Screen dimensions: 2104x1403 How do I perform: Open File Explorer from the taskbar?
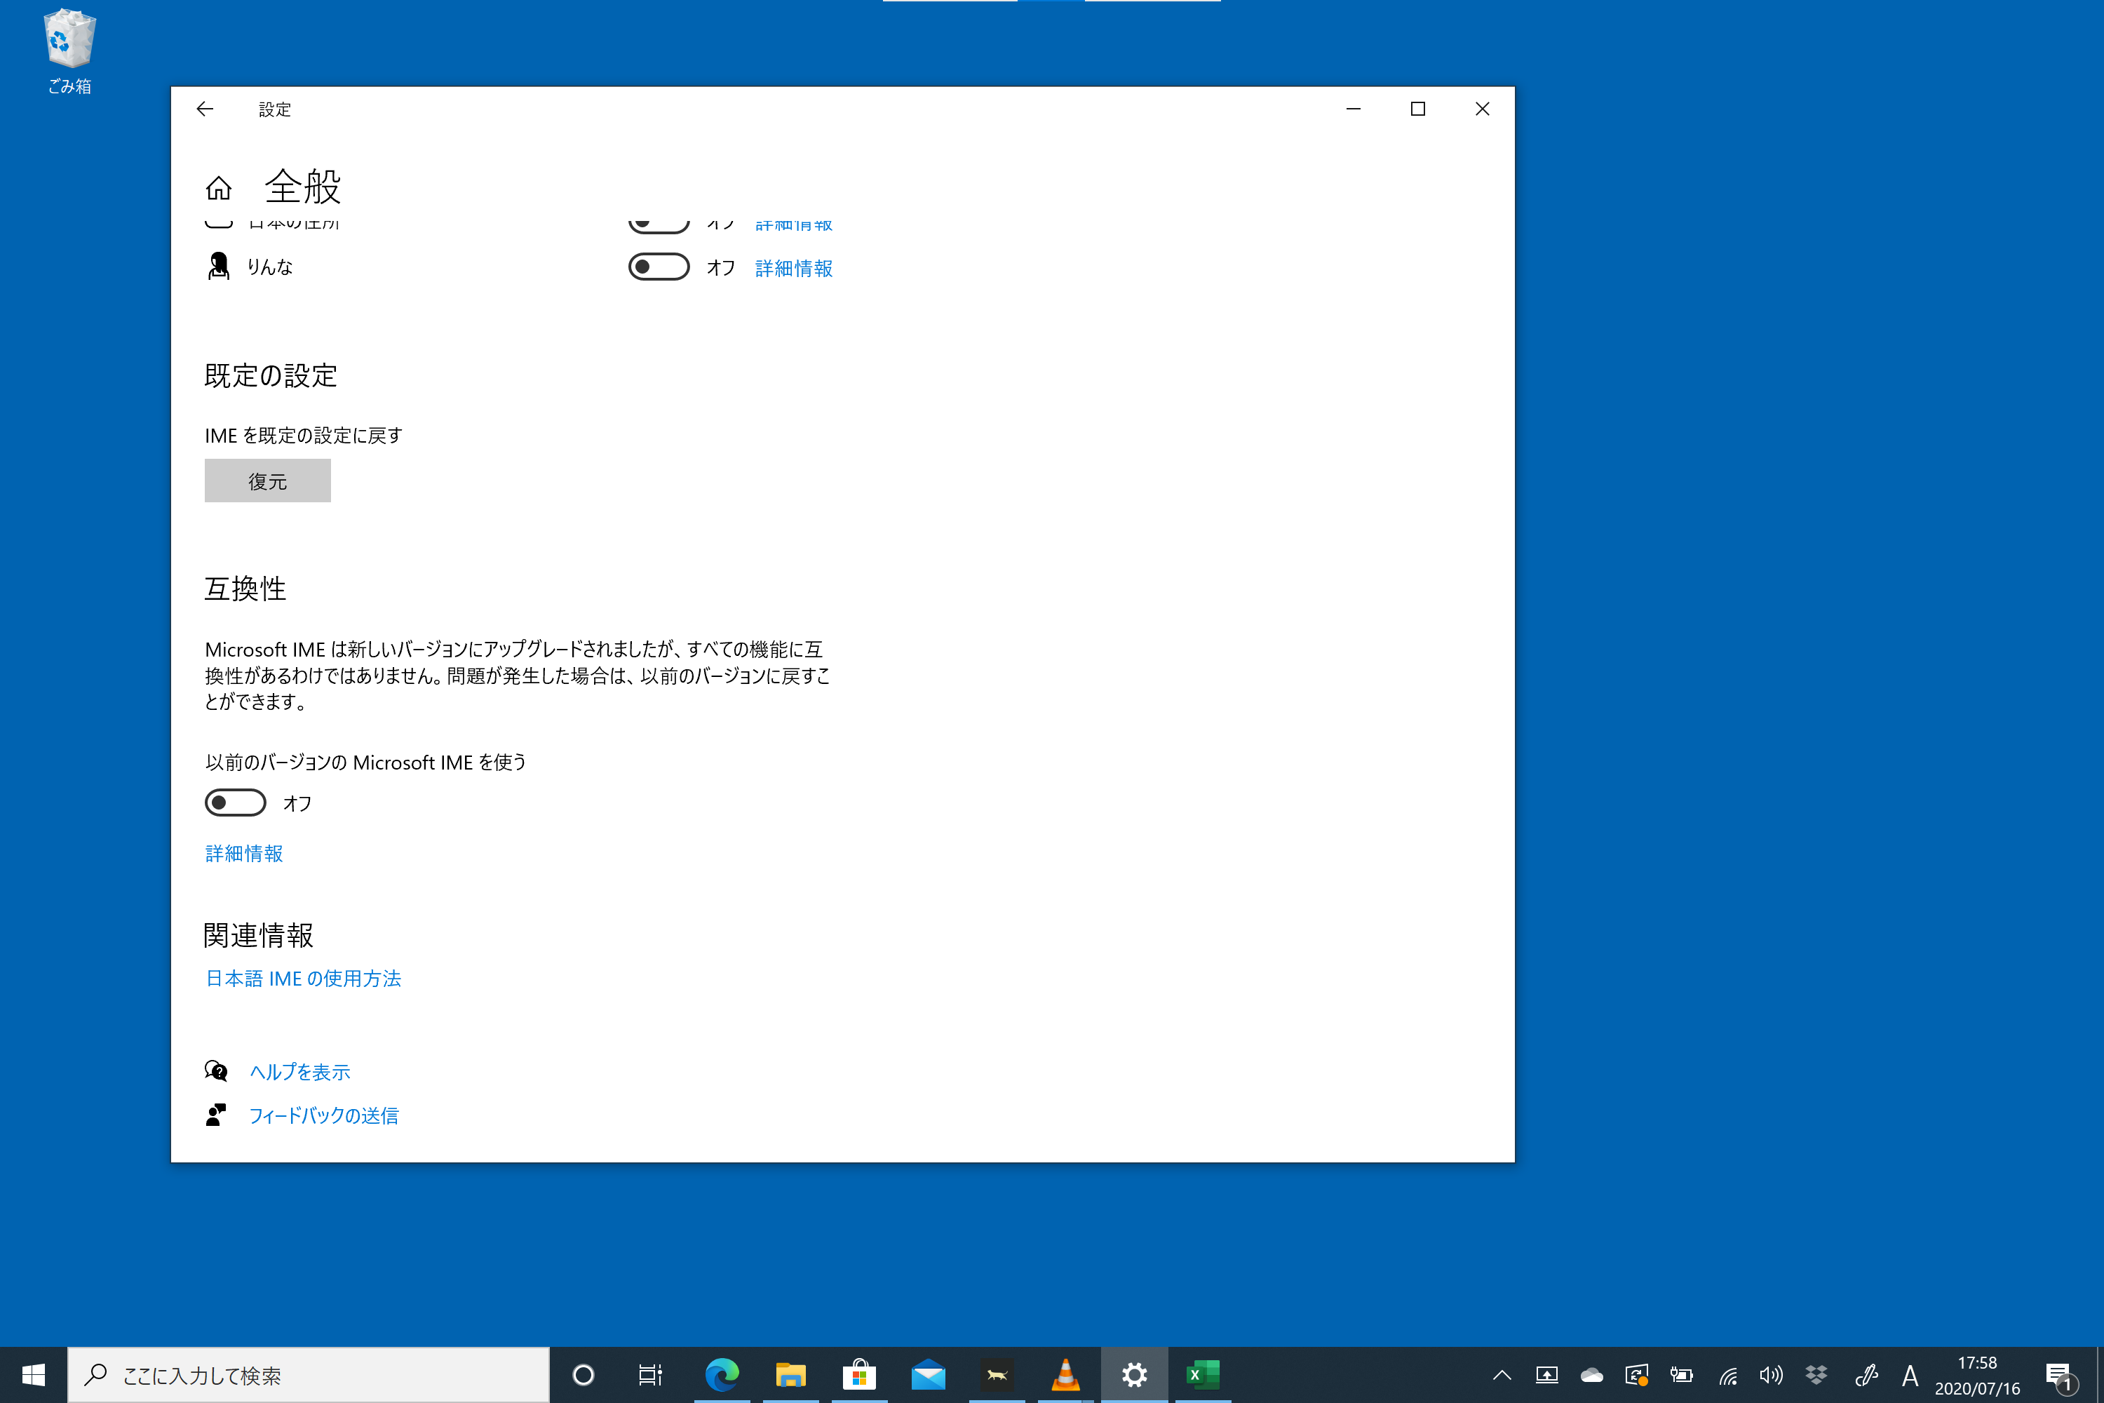point(792,1375)
